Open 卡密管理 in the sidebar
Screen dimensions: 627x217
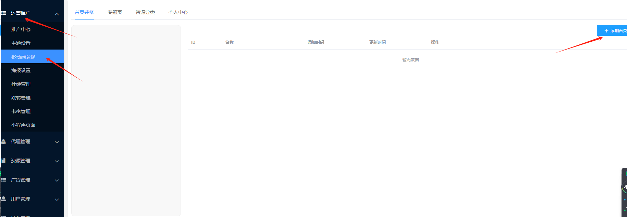coord(33,111)
